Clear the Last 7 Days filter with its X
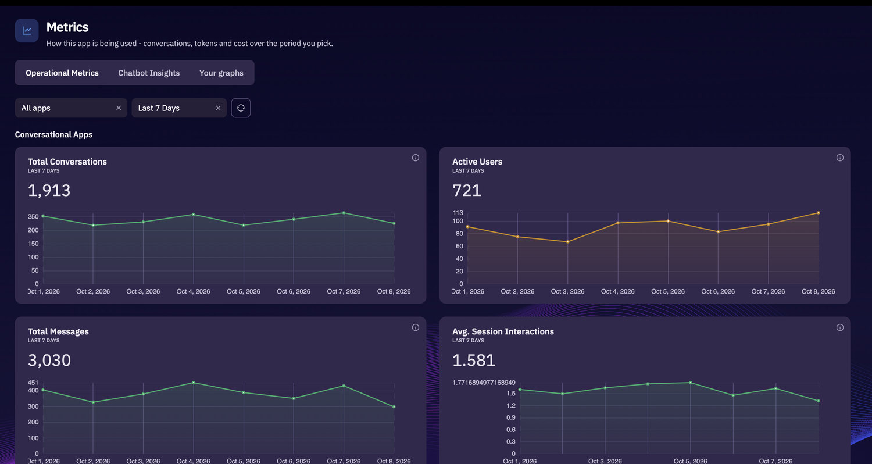The width and height of the screenshot is (872, 464). coord(218,108)
